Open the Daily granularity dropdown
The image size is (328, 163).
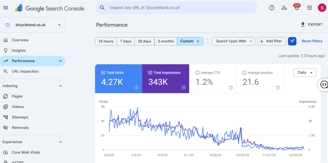[x=305, y=73]
